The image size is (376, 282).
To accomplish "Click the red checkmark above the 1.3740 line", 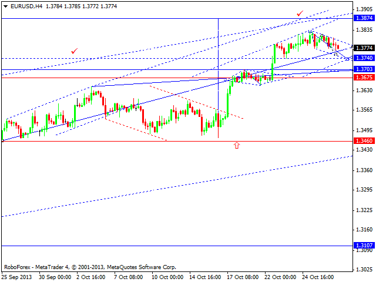I will coord(75,51).
